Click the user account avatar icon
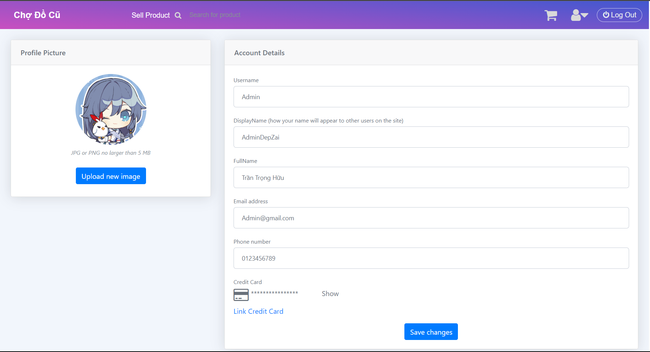 (x=576, y=14)
